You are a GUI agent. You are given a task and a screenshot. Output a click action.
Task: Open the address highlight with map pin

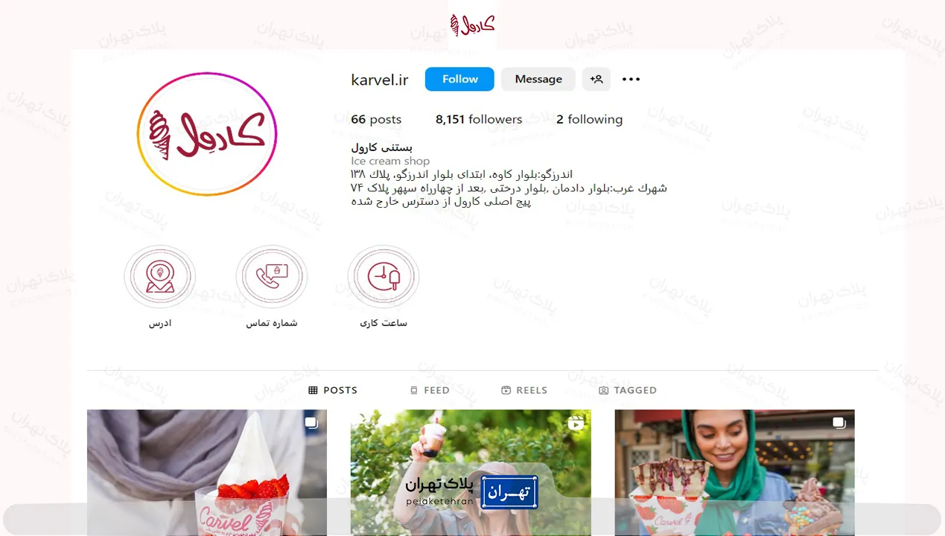160,277
